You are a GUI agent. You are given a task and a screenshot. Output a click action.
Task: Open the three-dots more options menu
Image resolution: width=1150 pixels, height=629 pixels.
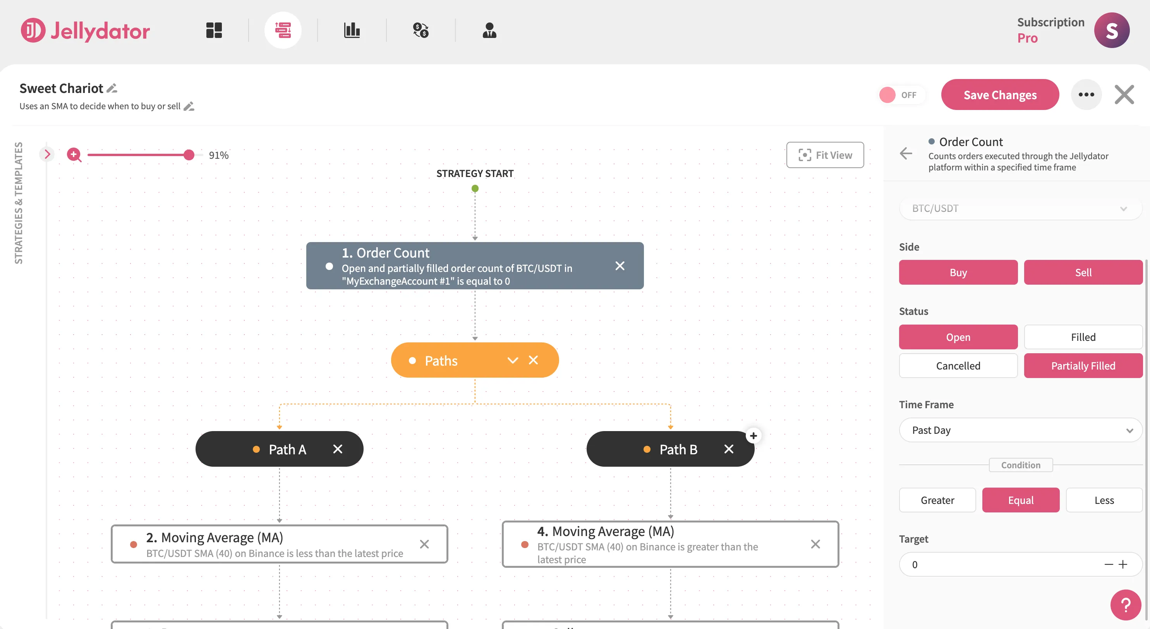coord(1086,95)
